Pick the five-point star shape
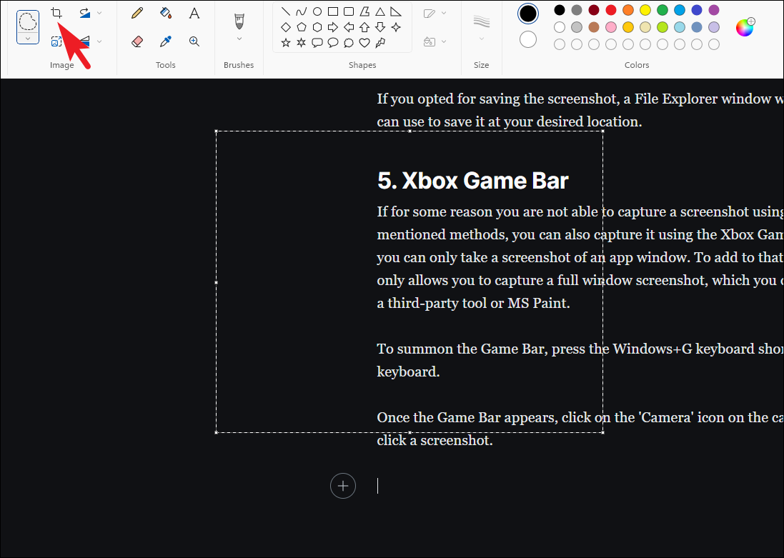 coord(286,43)
